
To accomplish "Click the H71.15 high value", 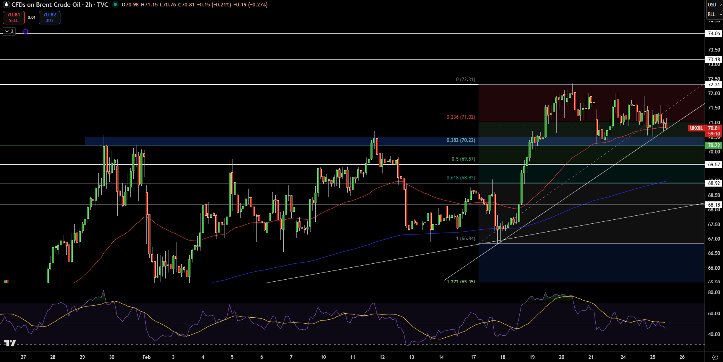I will pyautogui.click(x=149, y=5).
